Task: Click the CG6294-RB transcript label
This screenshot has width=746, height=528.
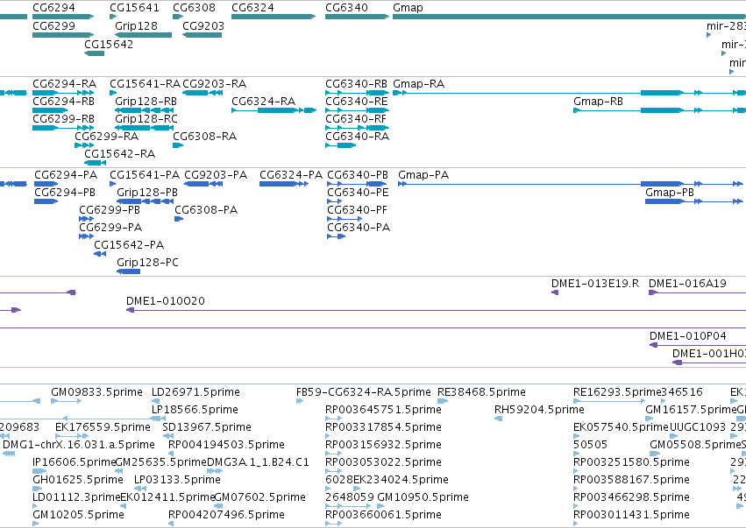Action: pyautogui.click(x=63, y=102)
